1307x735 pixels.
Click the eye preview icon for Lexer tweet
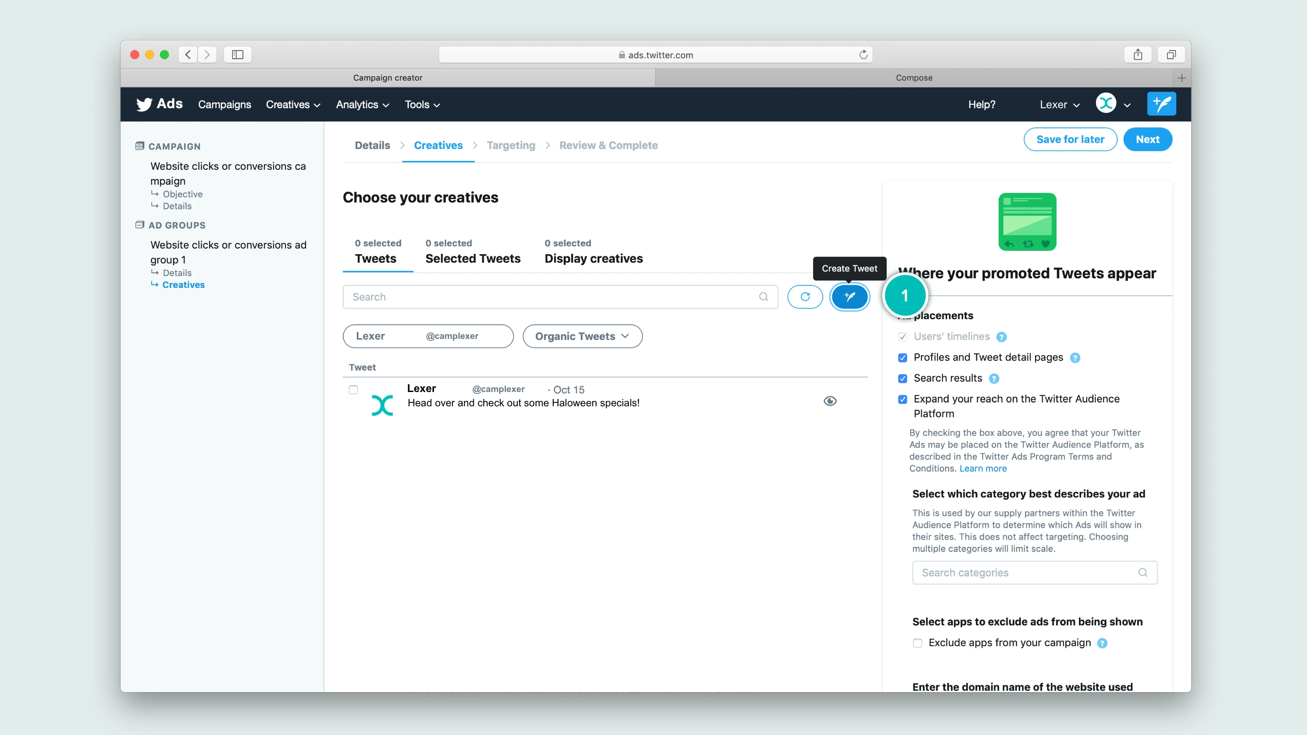(x=829, y=401)
